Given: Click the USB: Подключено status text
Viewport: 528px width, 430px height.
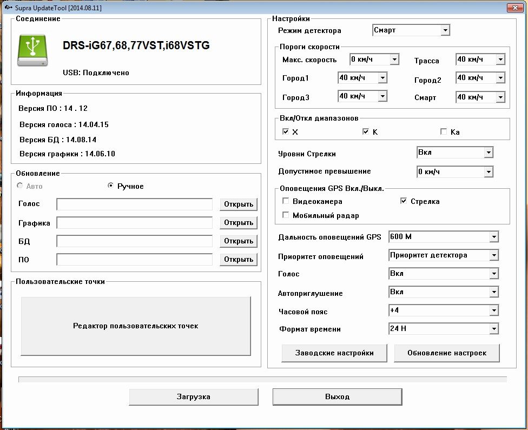Looking at the screenshot, I should click(96, 72).
